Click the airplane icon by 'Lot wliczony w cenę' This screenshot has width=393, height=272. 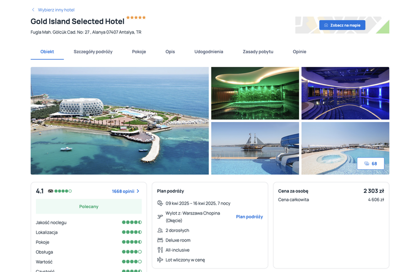[x=160, y=260]
